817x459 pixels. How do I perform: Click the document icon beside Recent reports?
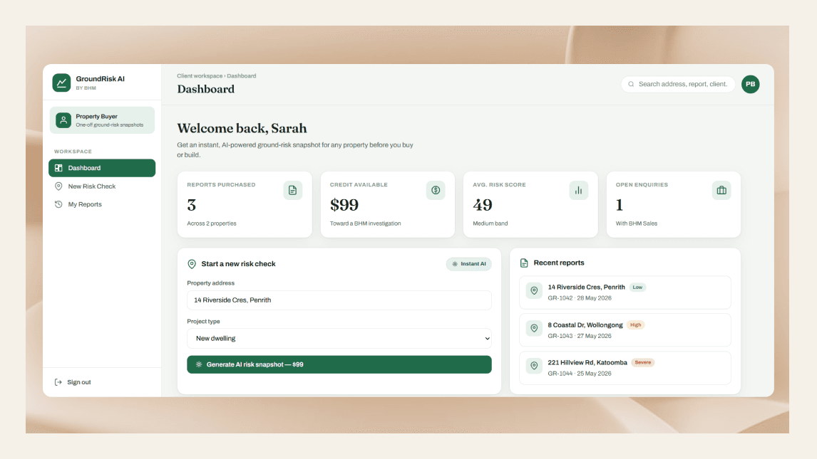524,263
